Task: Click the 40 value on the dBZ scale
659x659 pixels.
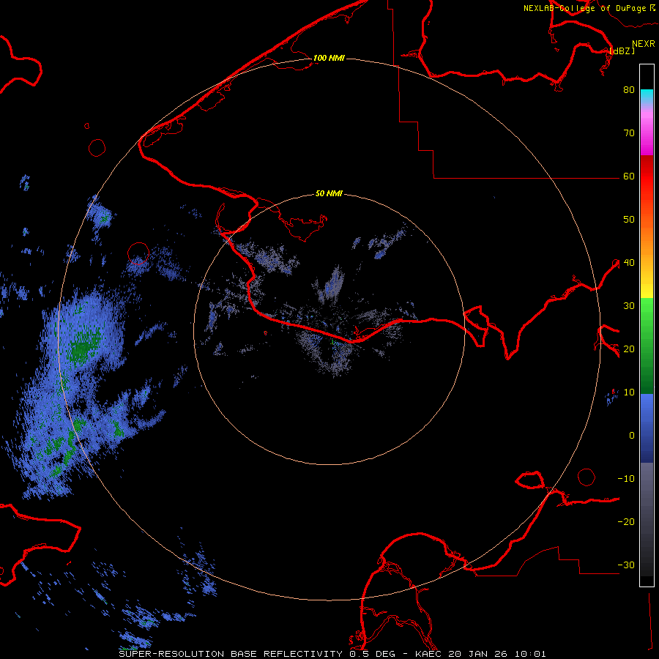Action: 629,262
